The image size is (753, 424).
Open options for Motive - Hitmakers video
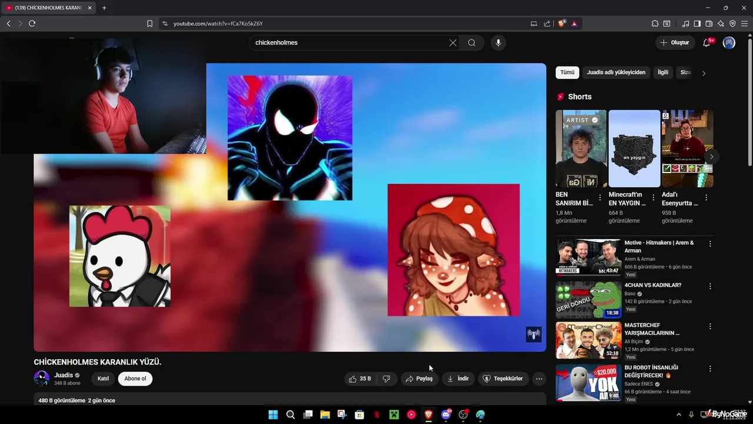(710, 244)
